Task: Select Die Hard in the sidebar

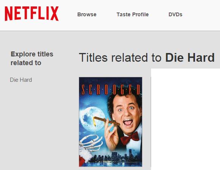Action: [x=21, y=80]
